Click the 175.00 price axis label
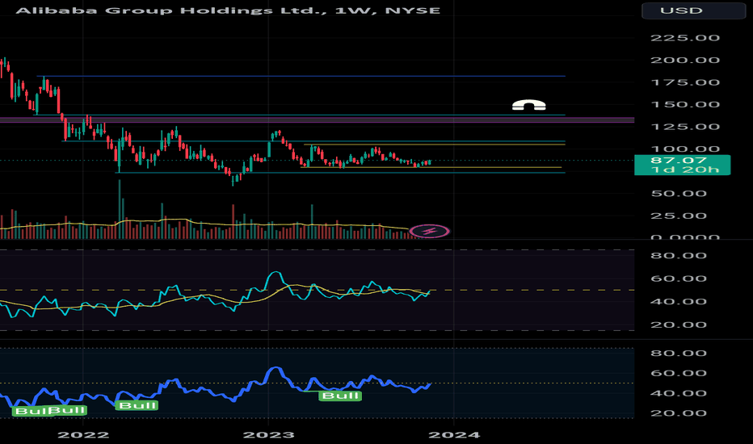Image resolution: width=753 pixels, height=444 pixels. point(685,82)
